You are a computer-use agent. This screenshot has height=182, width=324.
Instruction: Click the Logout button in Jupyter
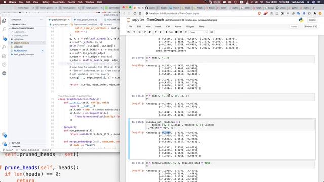[312, 20]
